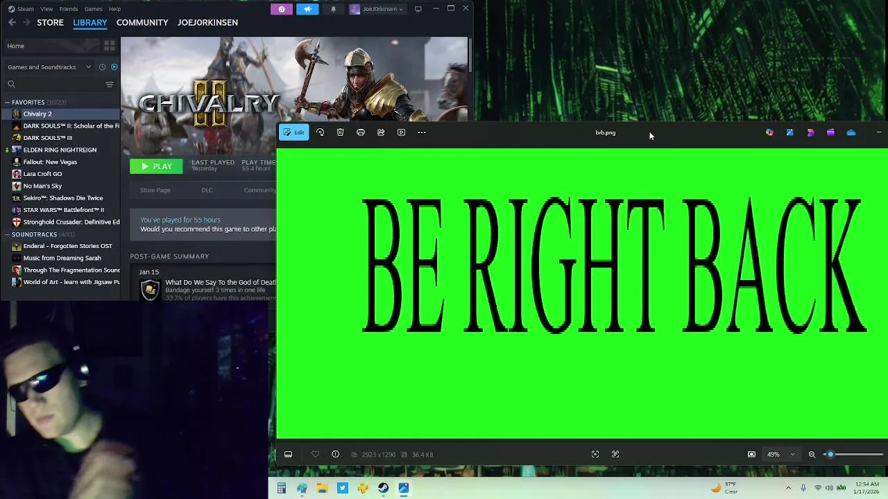Toggle ready-to-play filter in Steam

(x=114, y=67)
